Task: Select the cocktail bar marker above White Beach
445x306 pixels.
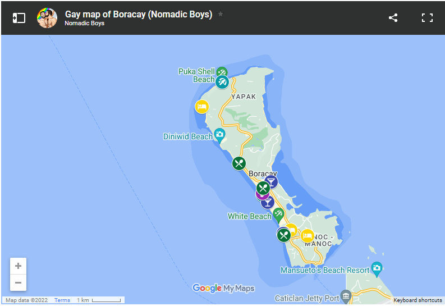Action: (268, 202)
